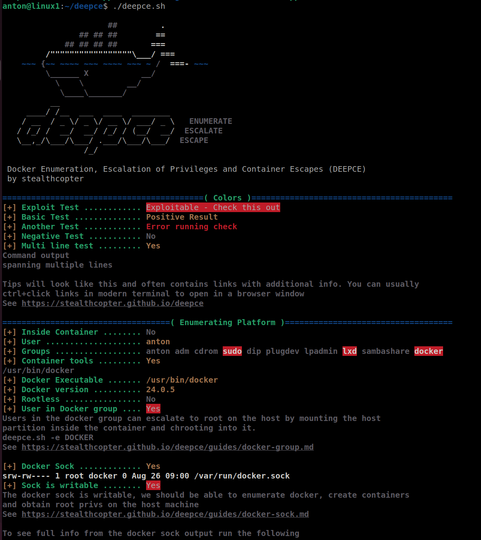Click the 'No' value for Rootless

click(151, 399)
